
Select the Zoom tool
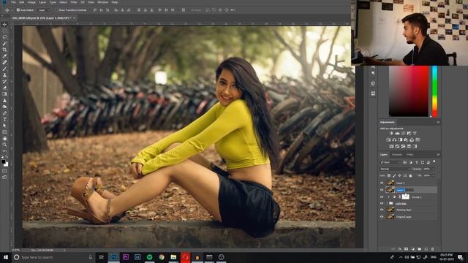[4, 145]
